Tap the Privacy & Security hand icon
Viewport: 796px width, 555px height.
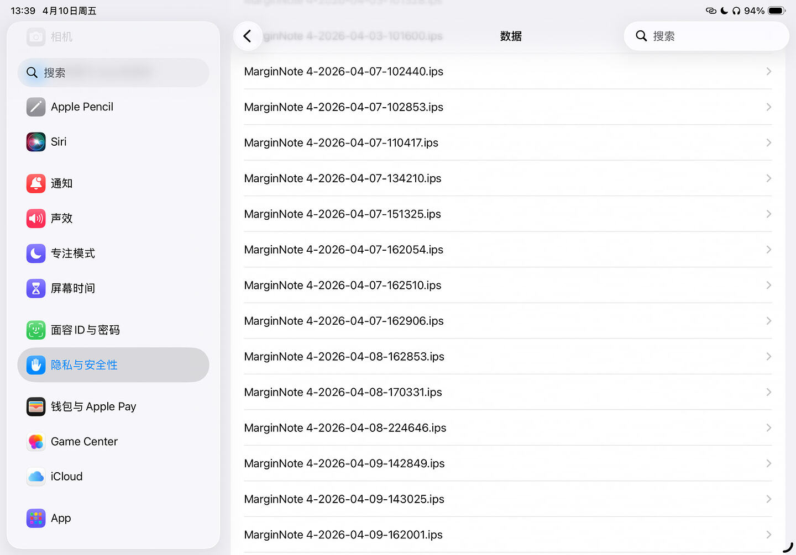[36, 365]
